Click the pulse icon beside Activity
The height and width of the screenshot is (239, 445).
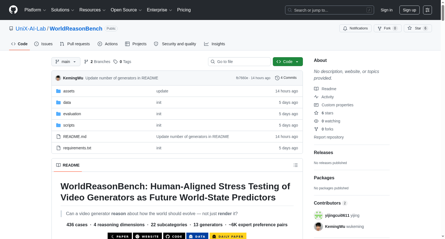(x=316, y=97)
